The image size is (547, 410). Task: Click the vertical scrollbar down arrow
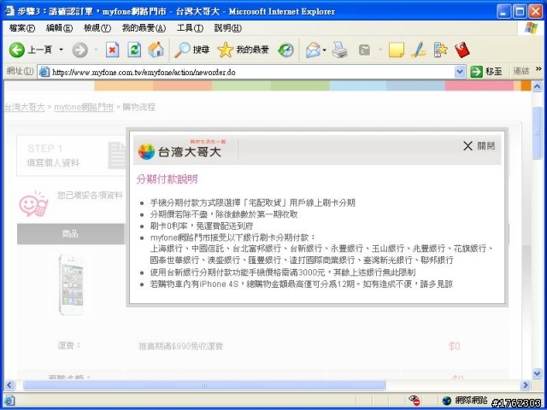click(x=538, y=373)
